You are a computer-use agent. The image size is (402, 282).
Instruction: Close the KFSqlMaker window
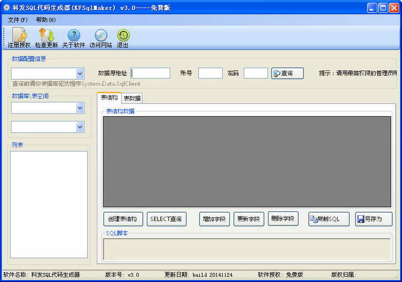394,8
